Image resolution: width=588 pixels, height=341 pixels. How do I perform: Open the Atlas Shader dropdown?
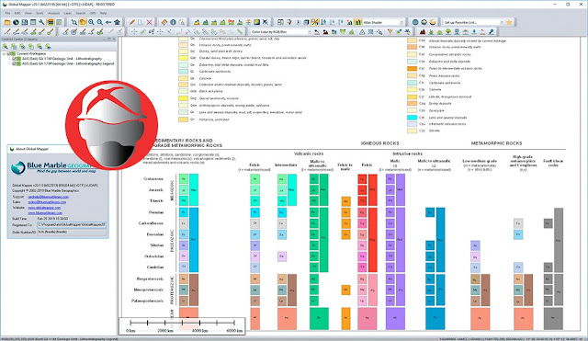click(401, 22)
